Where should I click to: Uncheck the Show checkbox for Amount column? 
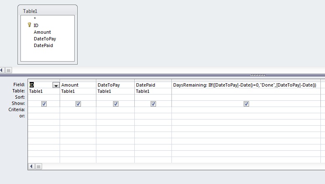[x=78, y=104]
